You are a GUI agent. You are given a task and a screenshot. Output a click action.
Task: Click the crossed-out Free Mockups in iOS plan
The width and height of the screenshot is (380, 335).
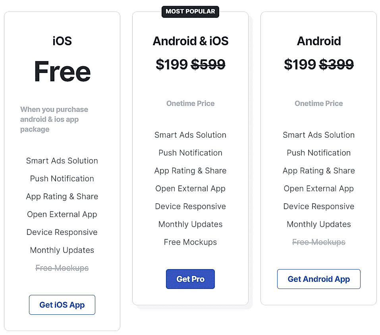pos(62,268)
